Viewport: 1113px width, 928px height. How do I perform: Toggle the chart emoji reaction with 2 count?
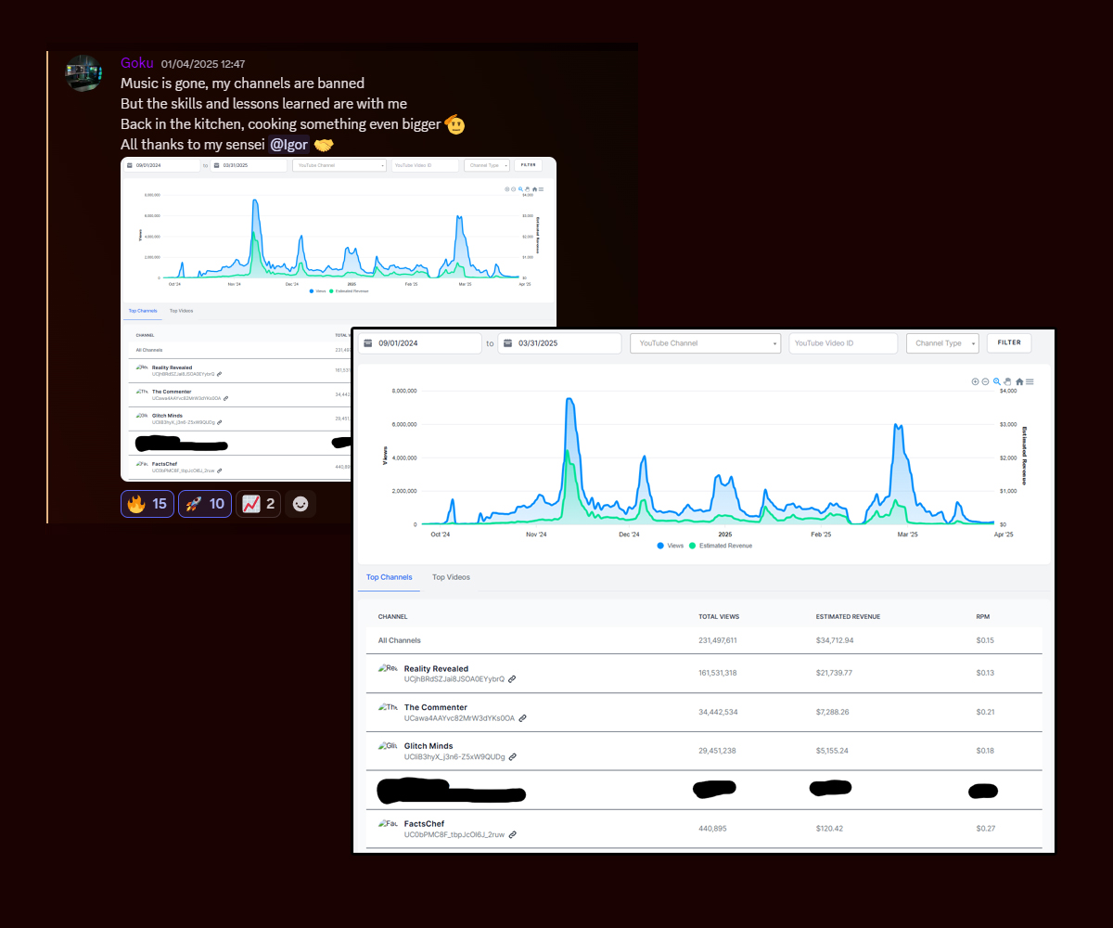click(258, 504)
